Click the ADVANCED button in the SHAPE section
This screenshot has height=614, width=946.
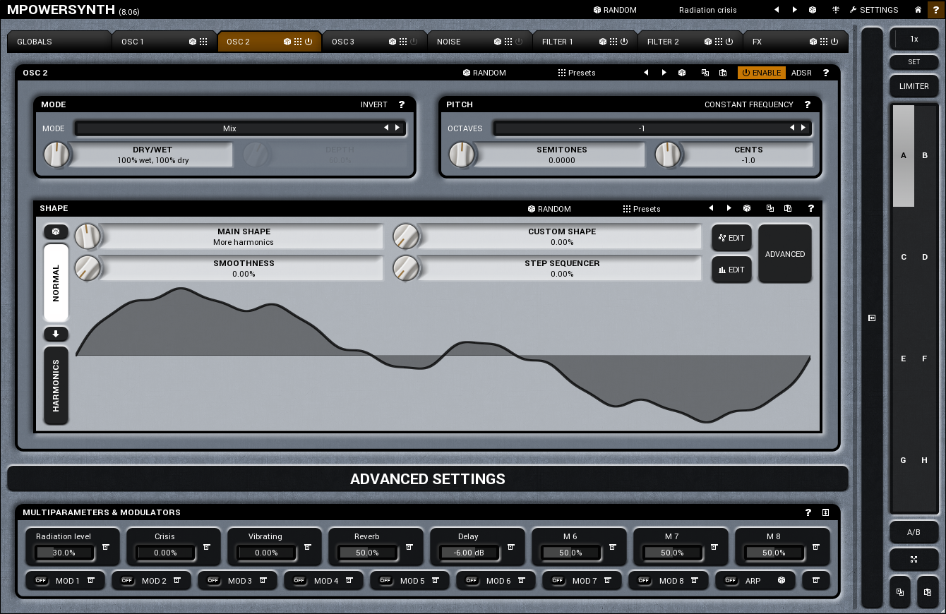click(785, 254)
